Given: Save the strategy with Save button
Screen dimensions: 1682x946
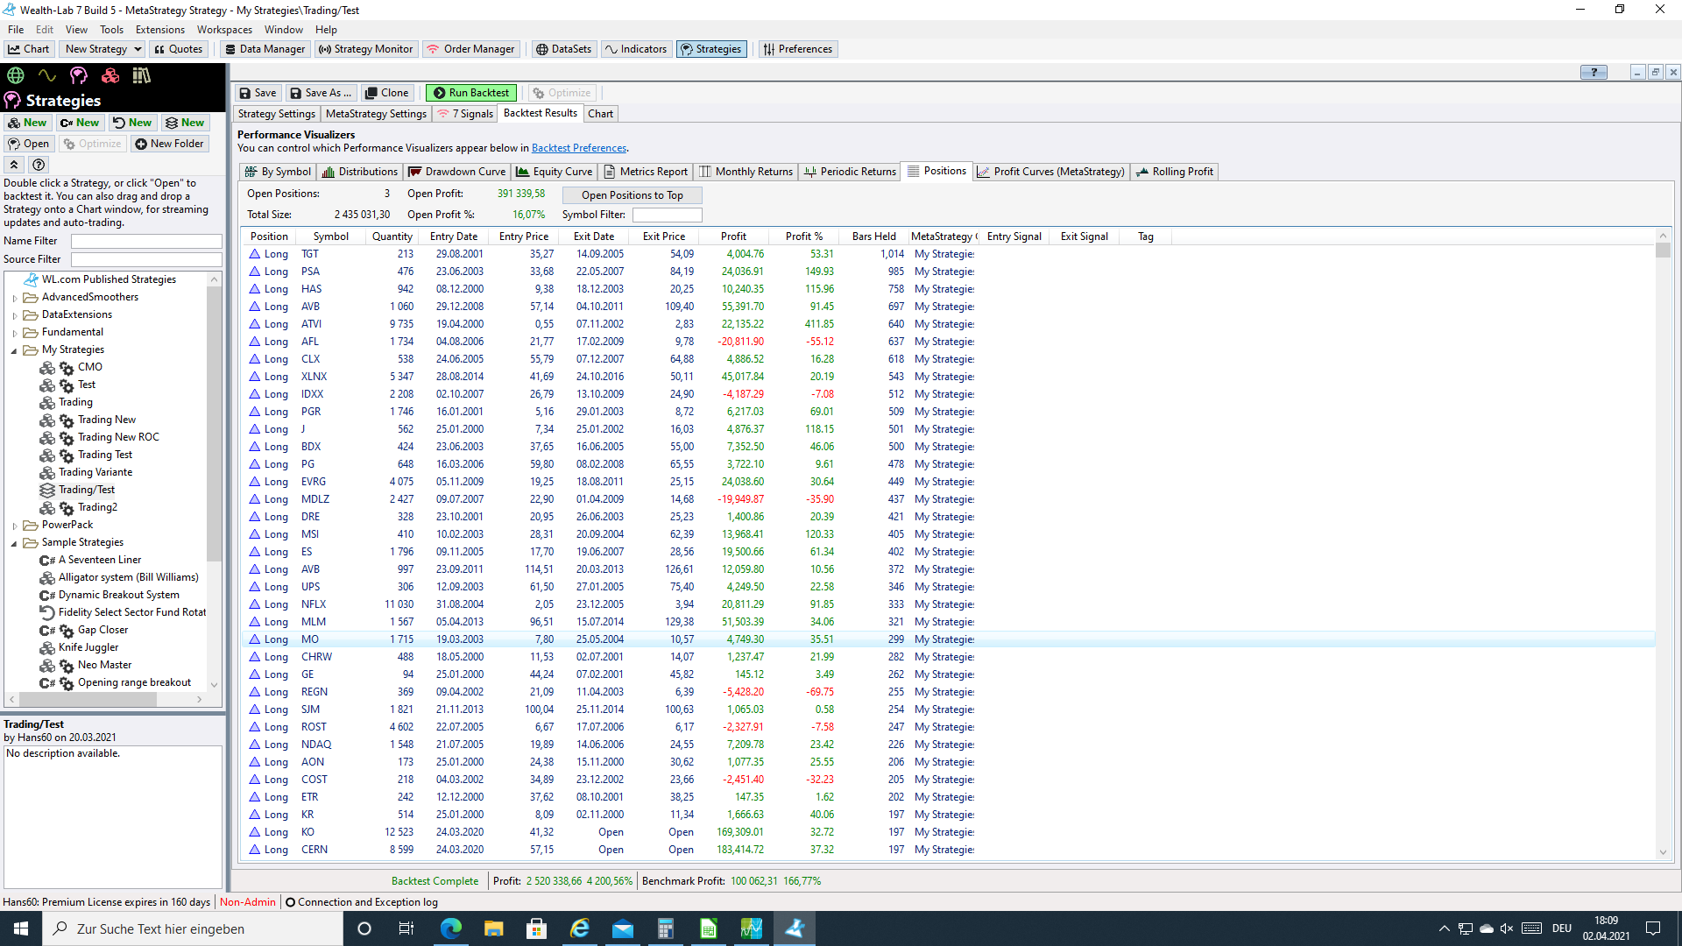Looking at the screenshot, I should point(257,93).
